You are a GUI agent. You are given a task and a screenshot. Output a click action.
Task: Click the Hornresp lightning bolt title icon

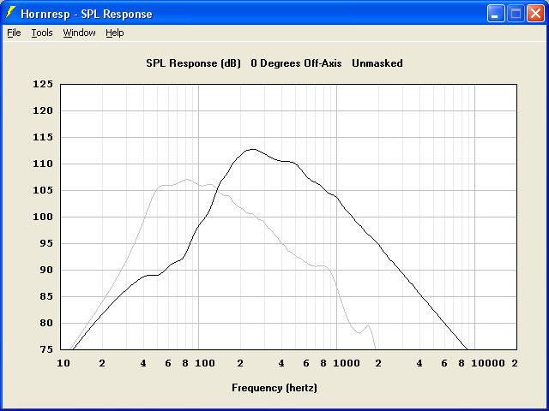click(x=10, y=13)
